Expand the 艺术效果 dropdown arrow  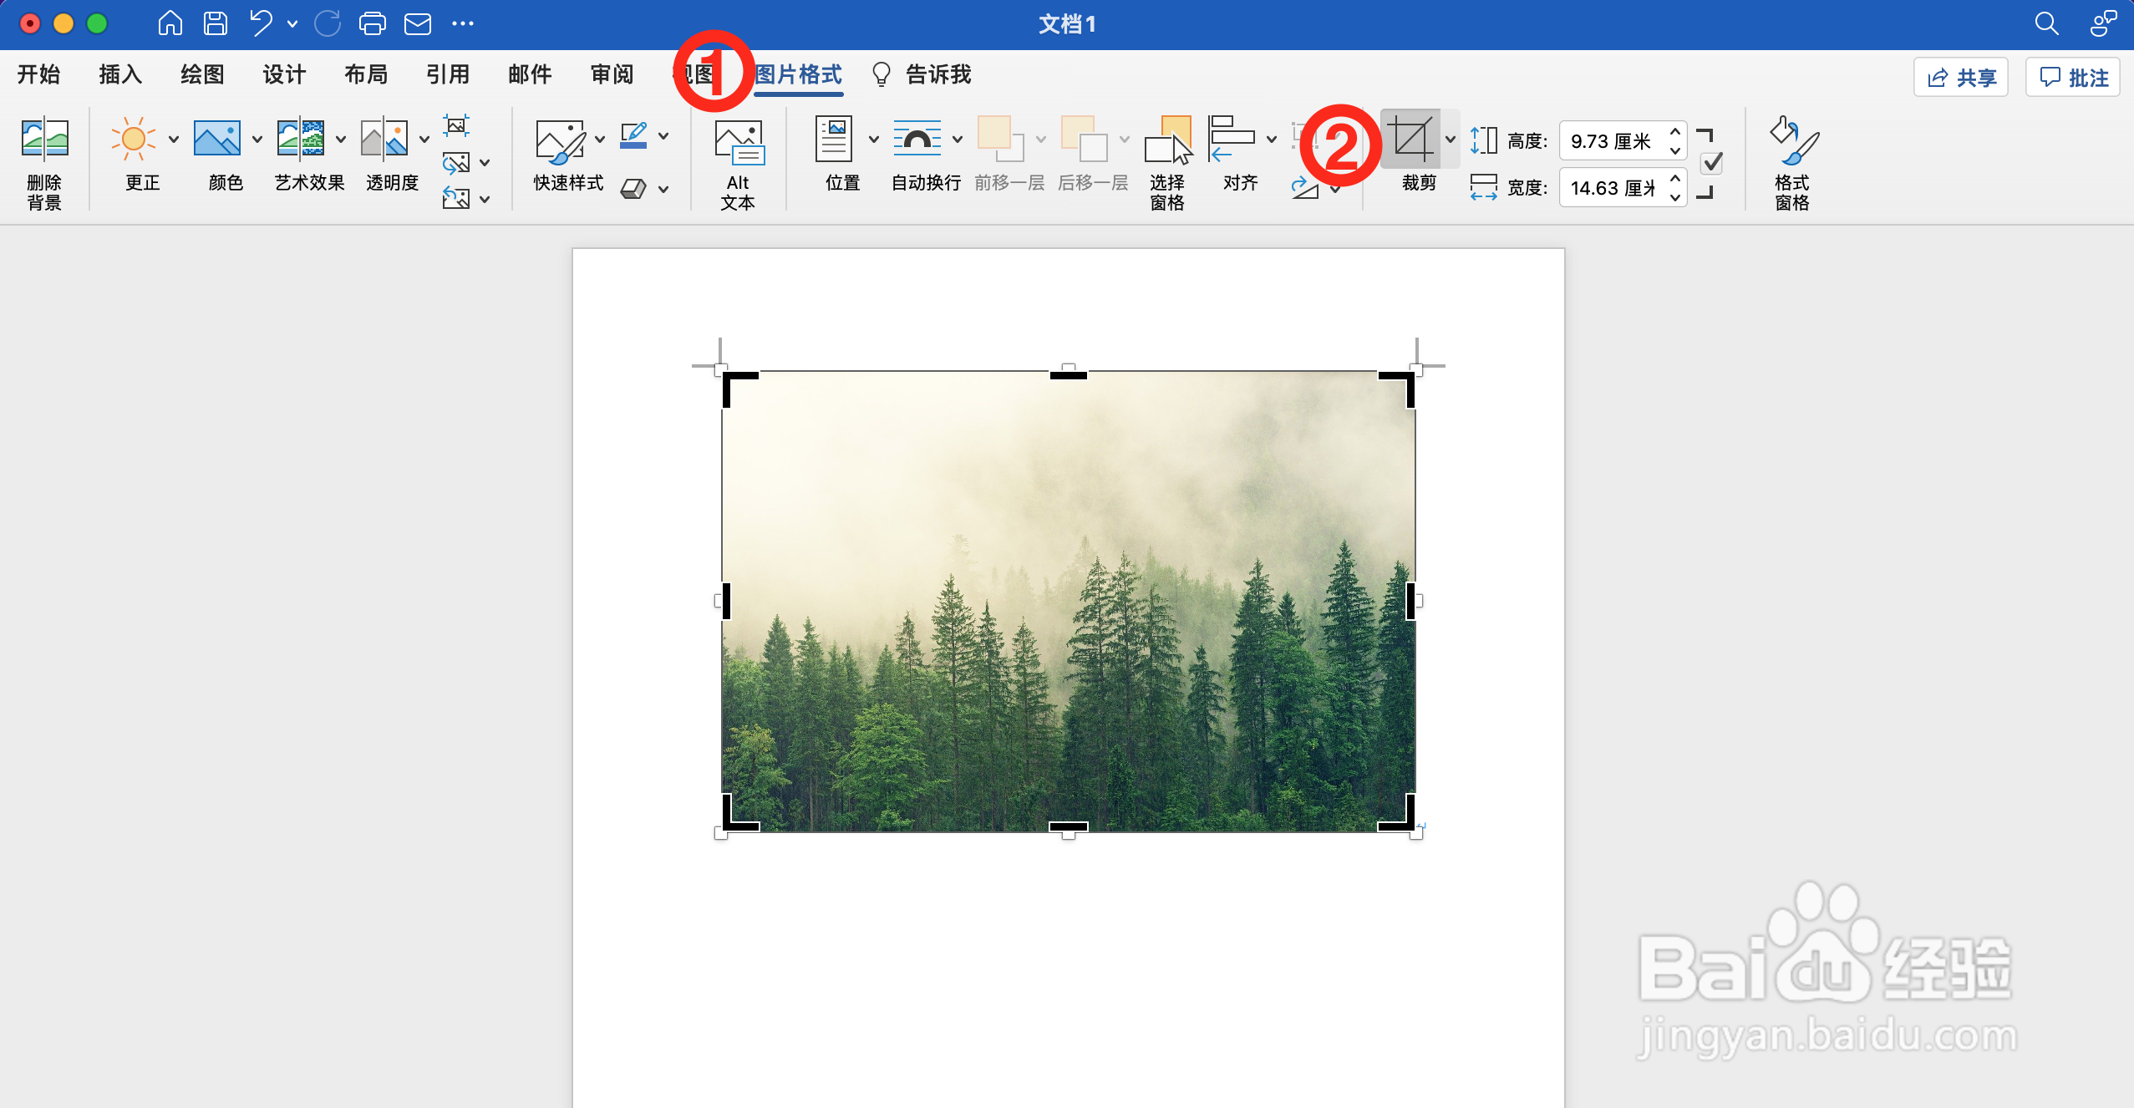pyautogui.click(x=341, y=139)
